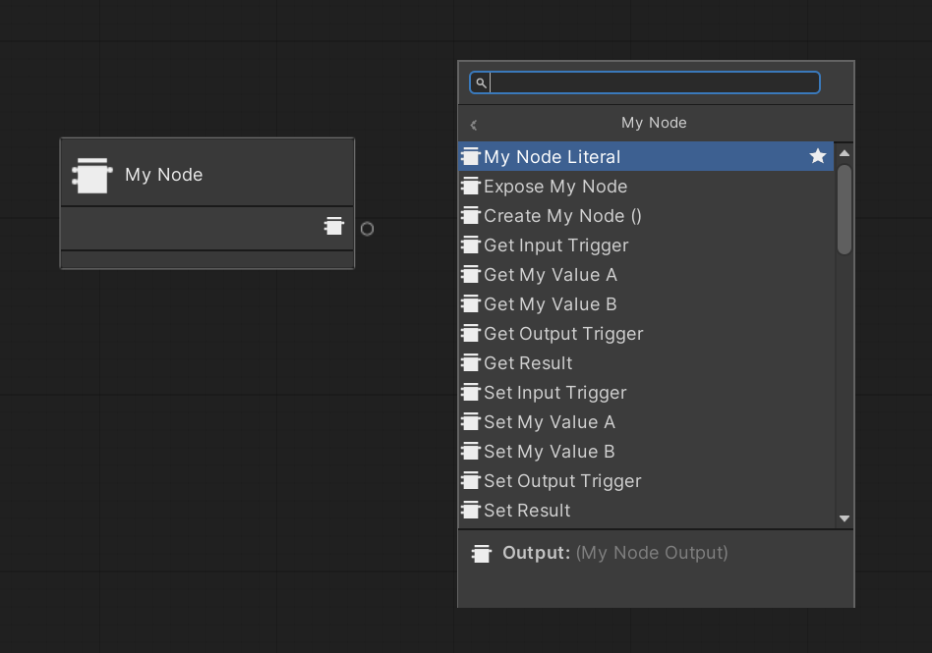Choose Set Result from the list
This screenshot has width=932, height=653.
527,511
